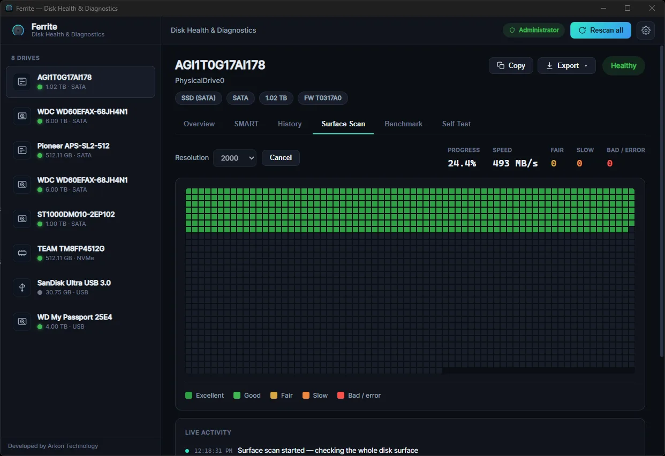665x456 pixels.
Task: Click the 1.02 TB capacity chip
Action: 276,98
